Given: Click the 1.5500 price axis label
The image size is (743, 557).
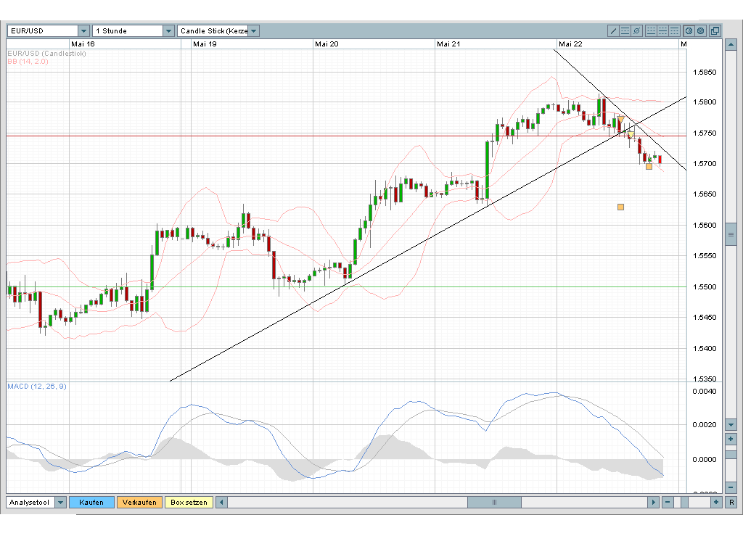Looking at the screenshot, I should (705, 287).
